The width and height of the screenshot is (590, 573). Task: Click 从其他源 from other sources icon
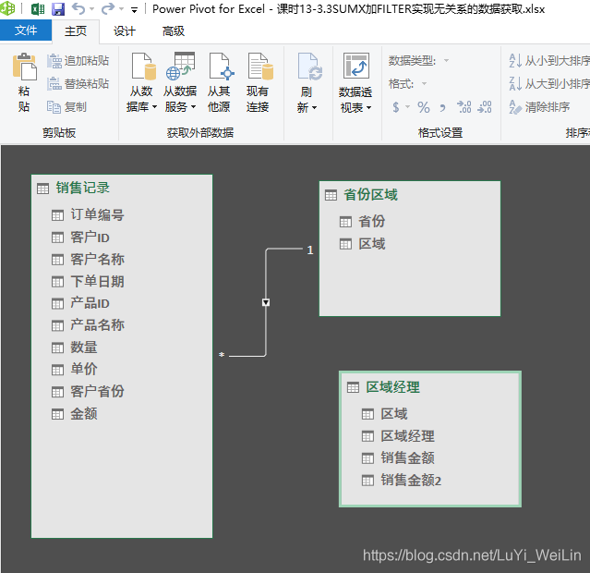(x=222, y=67)
